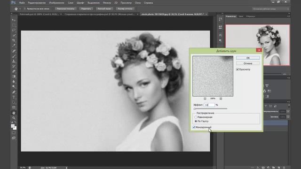Viewport: 301px width, 169px height.
Task: Select the Lasso tool
Action: 14,30
